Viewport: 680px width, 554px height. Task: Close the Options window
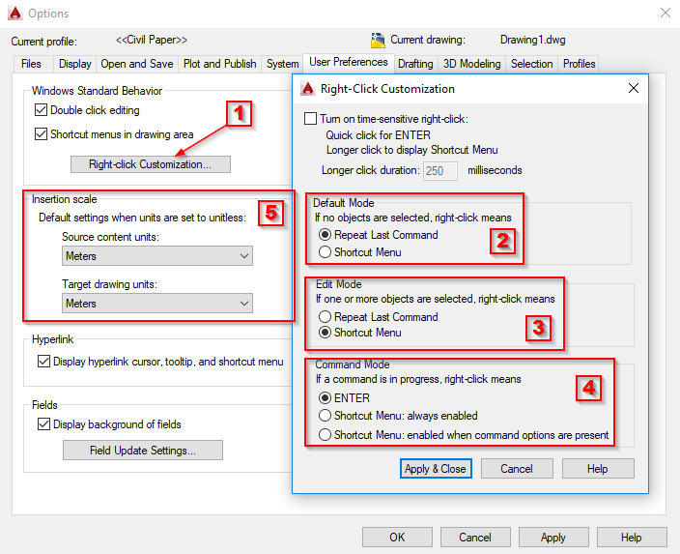click(666, 13)
